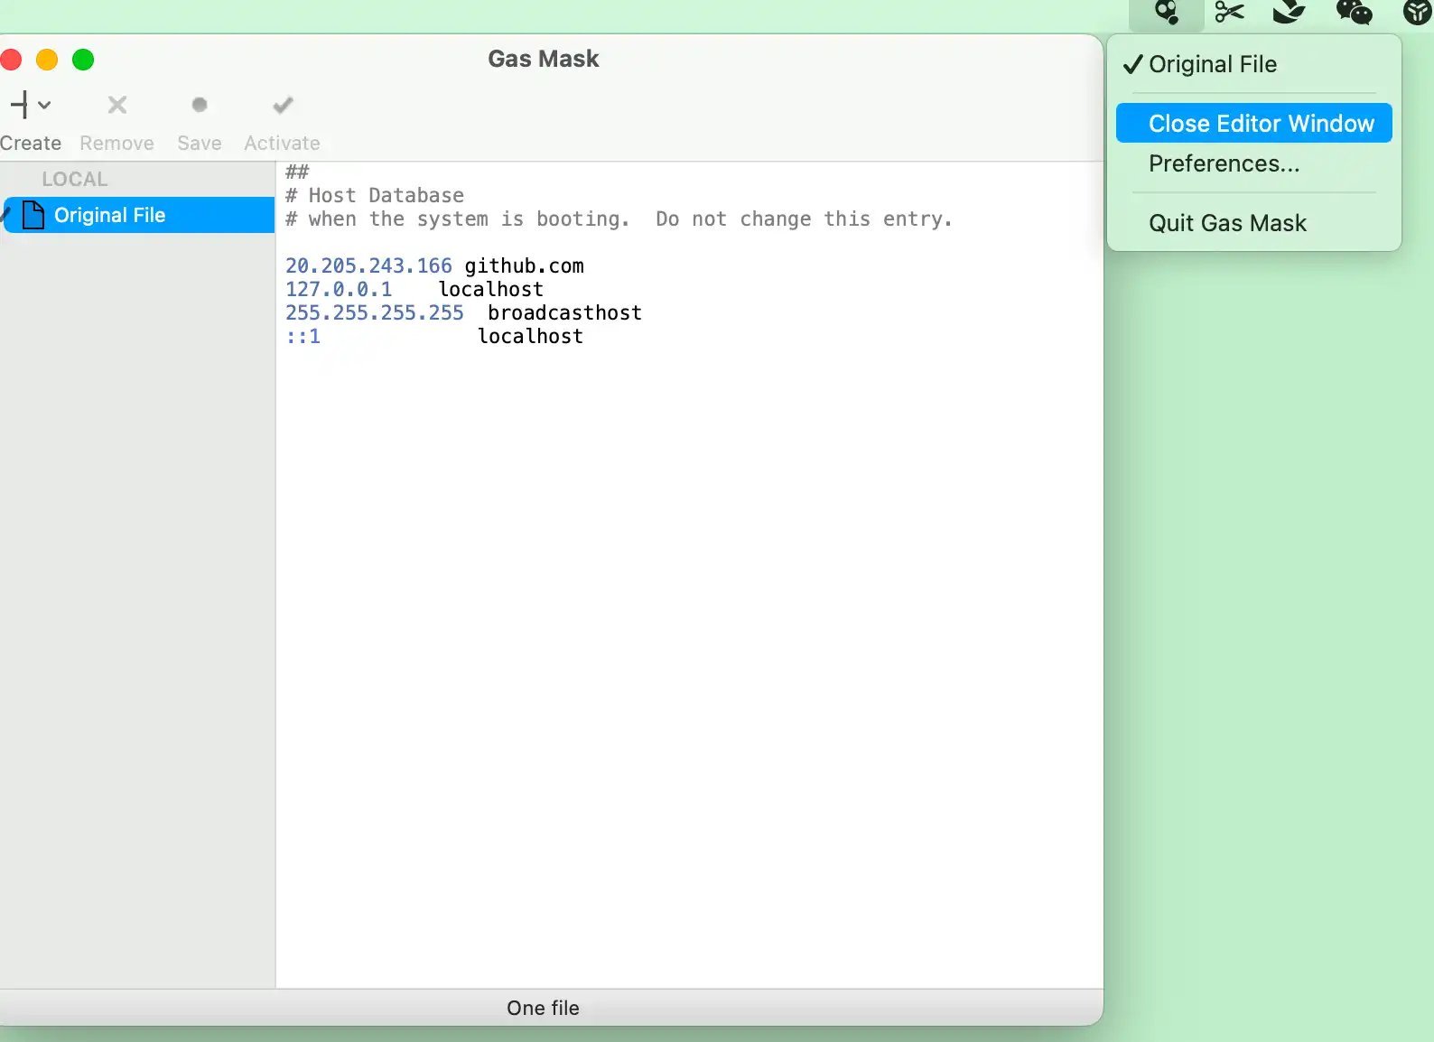Click the '# Host Database' comment line
Screen dimensions: 1434x1042
point(375,195)
